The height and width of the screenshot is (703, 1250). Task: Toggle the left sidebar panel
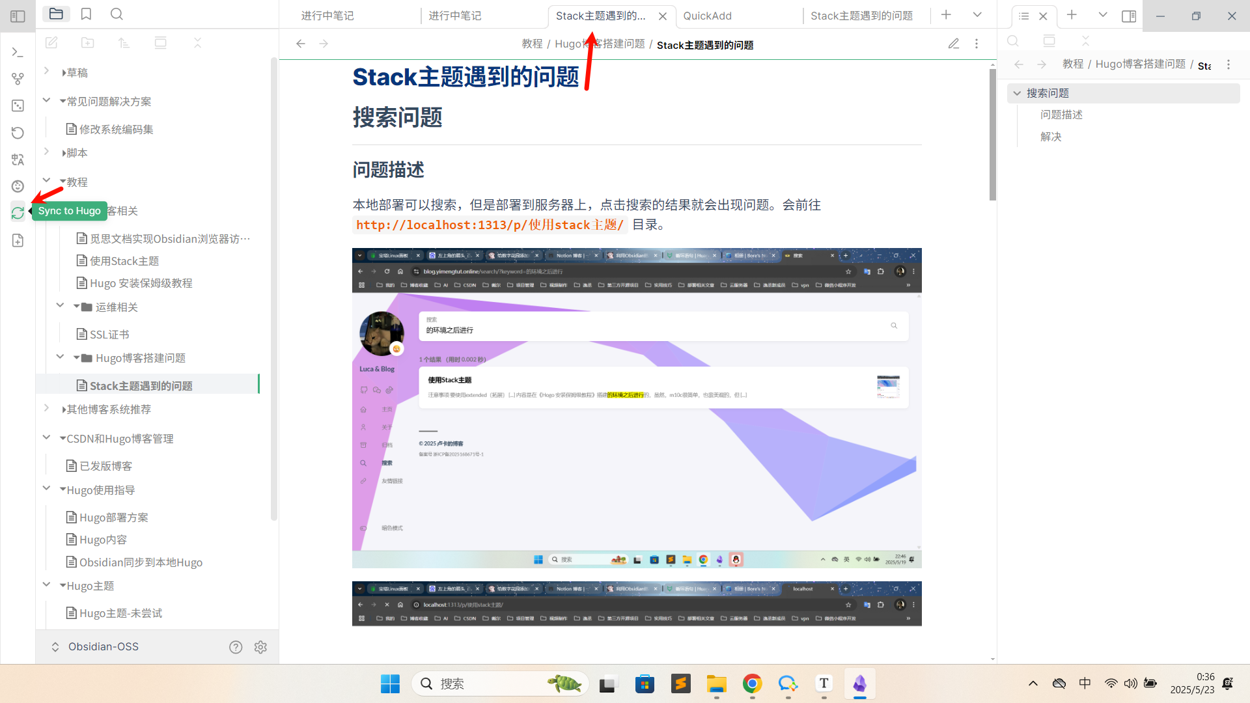coord(18,16)
